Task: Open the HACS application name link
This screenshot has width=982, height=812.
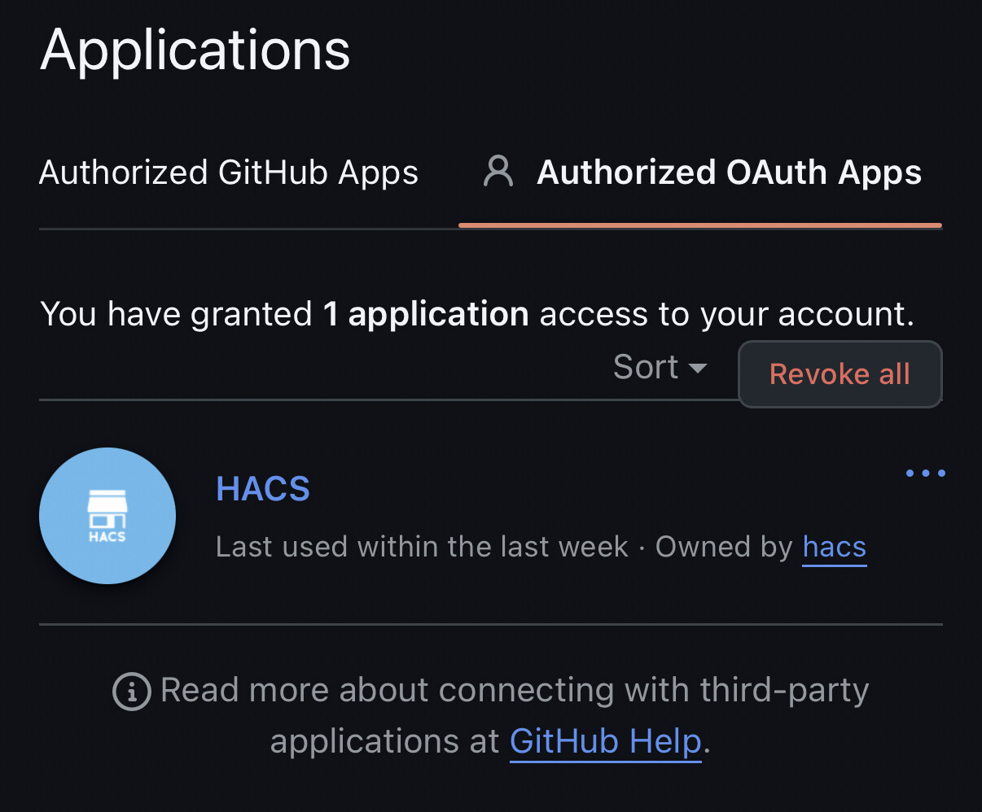Action: (263, 489)
